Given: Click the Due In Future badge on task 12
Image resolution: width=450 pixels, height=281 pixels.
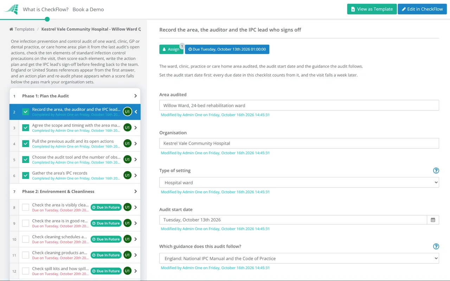Looking at the screenshot, I should (106, 271).
